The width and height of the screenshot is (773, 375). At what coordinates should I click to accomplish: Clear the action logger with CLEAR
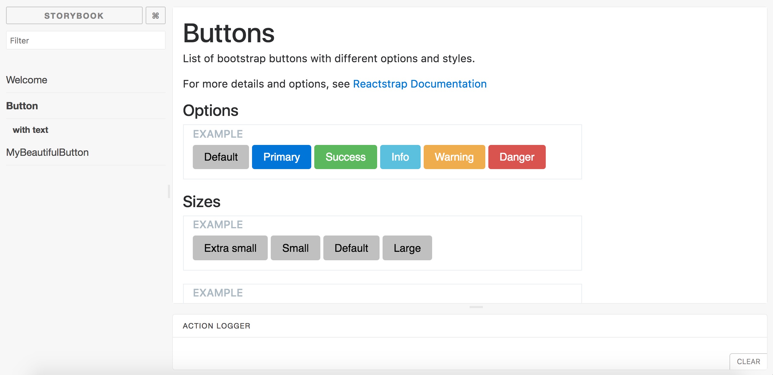click(x=749, y=361)
